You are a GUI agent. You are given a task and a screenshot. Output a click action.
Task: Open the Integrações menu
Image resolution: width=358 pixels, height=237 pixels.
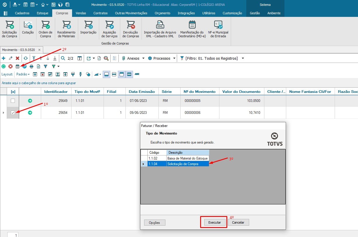point(186,13)
